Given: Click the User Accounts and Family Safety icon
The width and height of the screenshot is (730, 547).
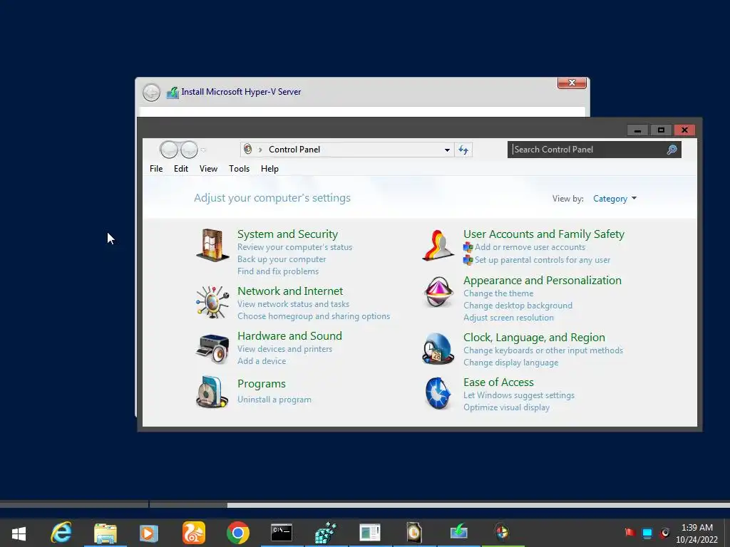Looking at the screenshot, I should click(438, 245).
